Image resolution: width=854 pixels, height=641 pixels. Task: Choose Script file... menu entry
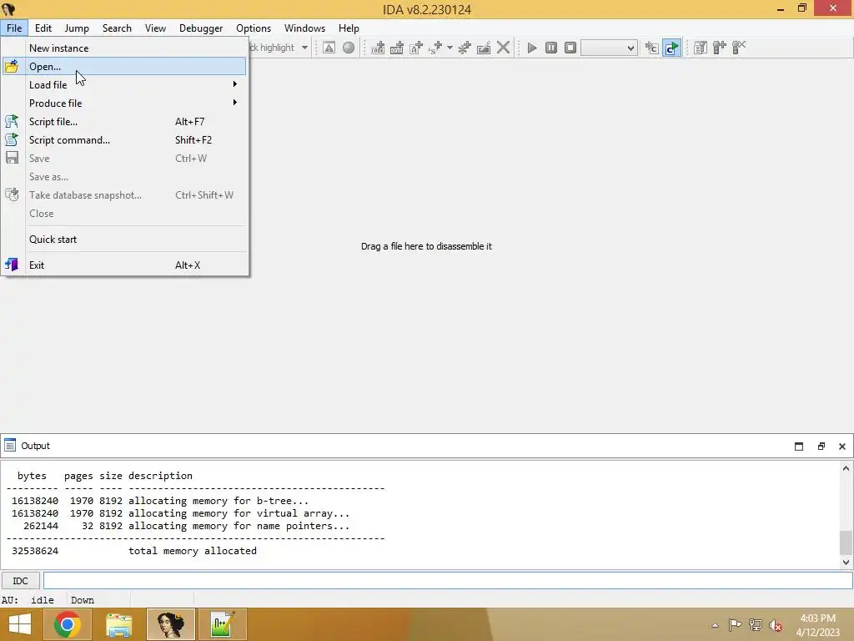(x=124, y=122)
